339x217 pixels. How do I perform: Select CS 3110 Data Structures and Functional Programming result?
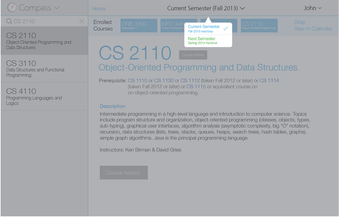(x=44, y=69)
